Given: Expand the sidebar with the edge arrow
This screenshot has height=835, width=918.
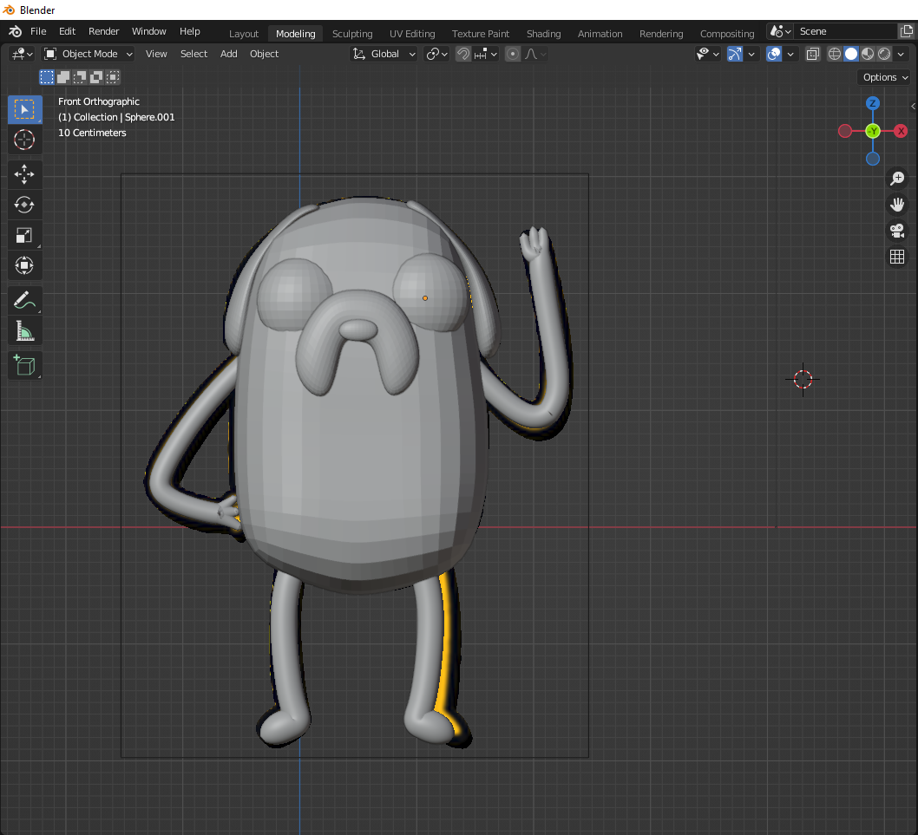Looking at the screenshot, I should 914,106.
